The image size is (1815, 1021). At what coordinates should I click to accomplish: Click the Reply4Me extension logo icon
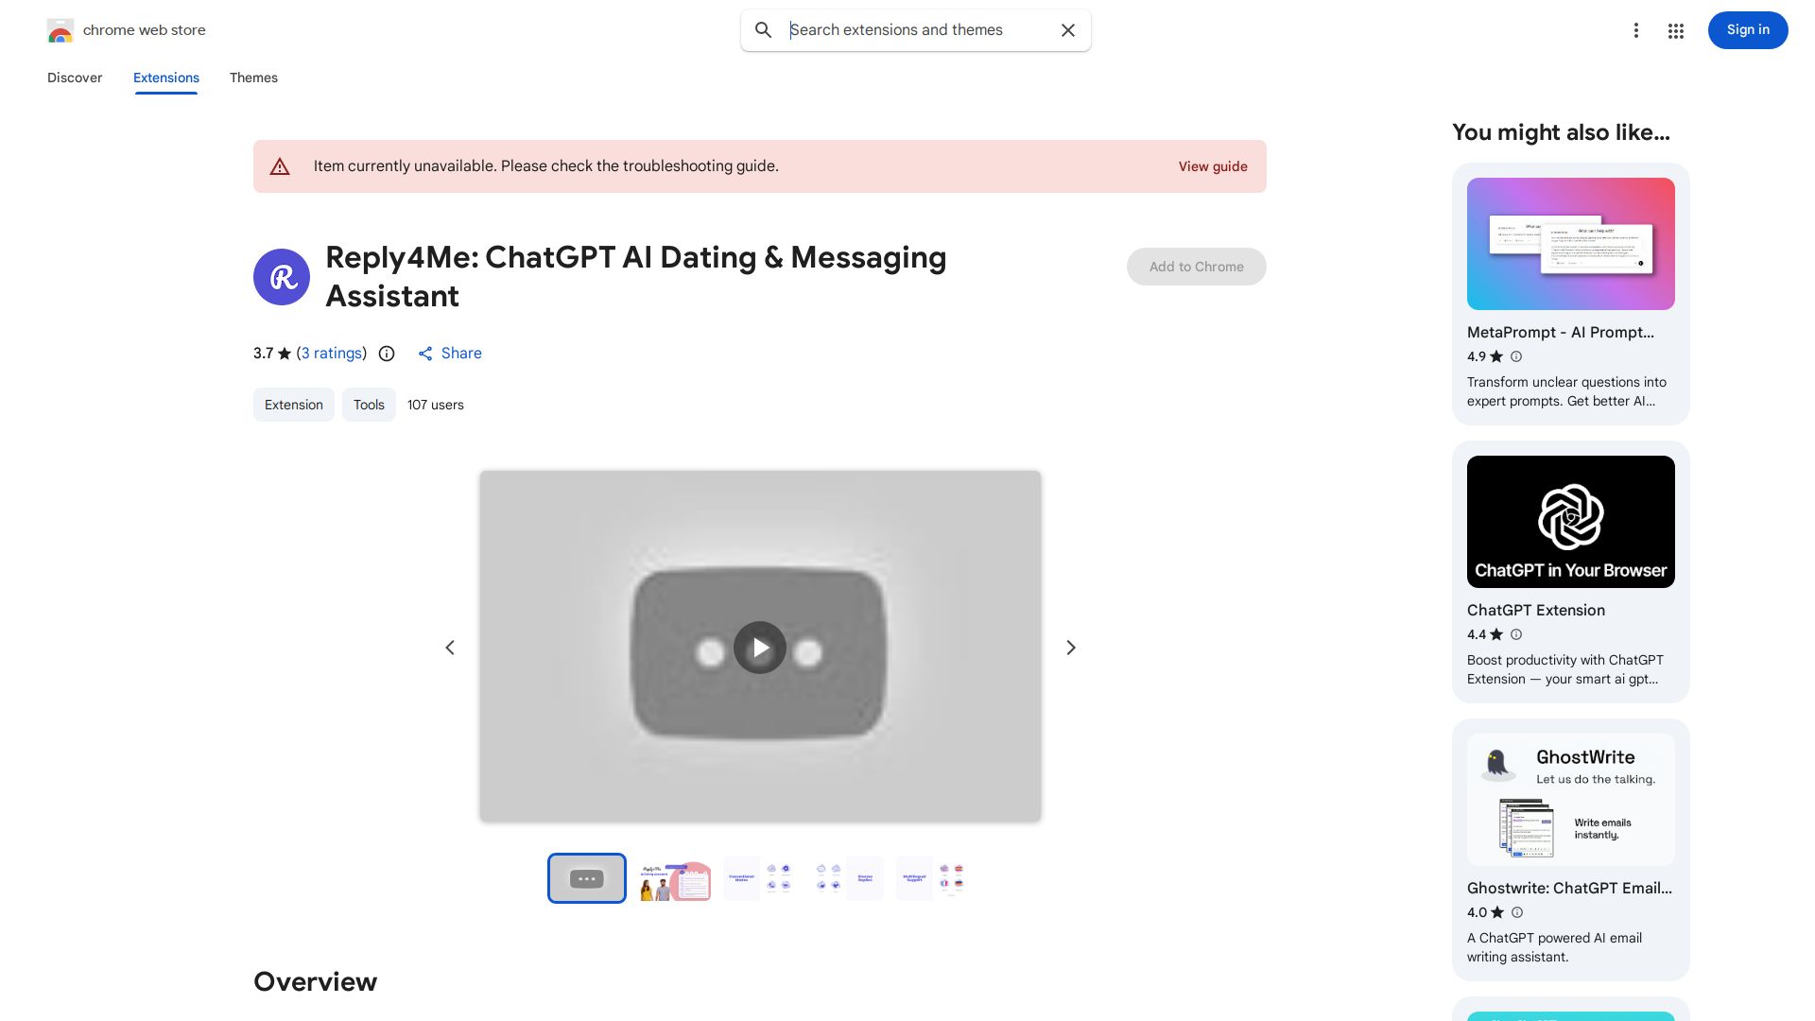tap(282, 277)
